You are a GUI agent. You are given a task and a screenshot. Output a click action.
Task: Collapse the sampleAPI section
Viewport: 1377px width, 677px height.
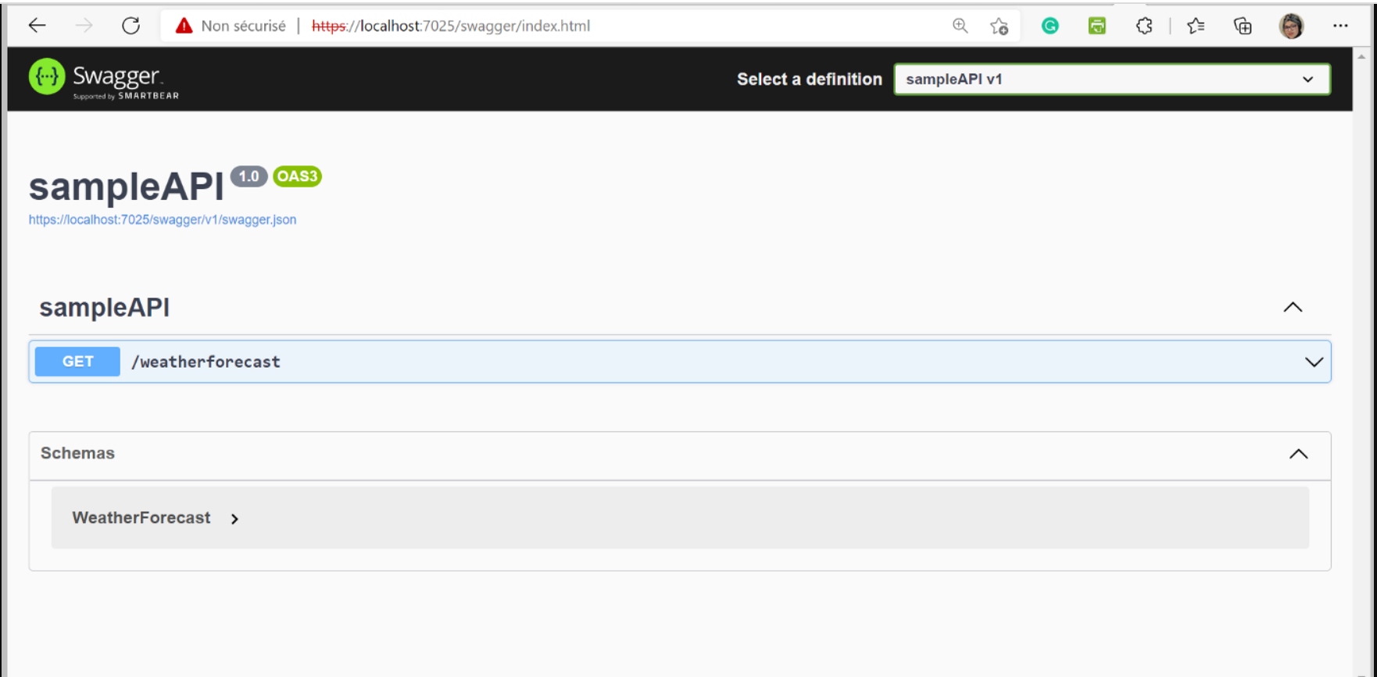1293,307
